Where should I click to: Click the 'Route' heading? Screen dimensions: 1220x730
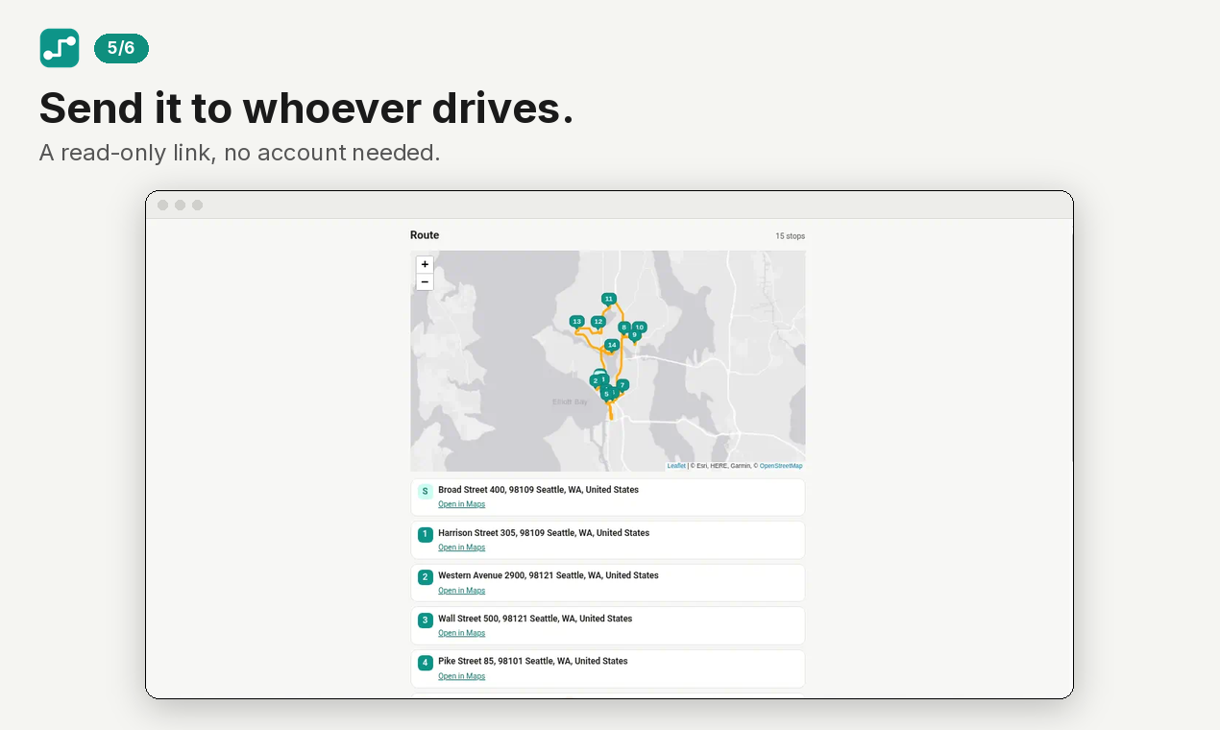click(x=425, y=235)
